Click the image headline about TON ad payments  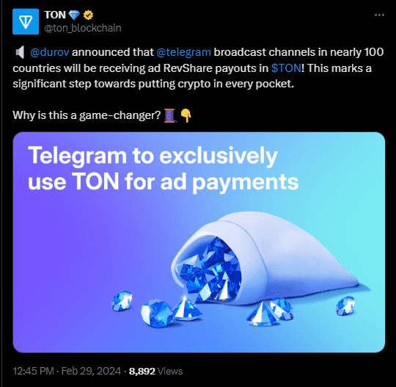163,168
